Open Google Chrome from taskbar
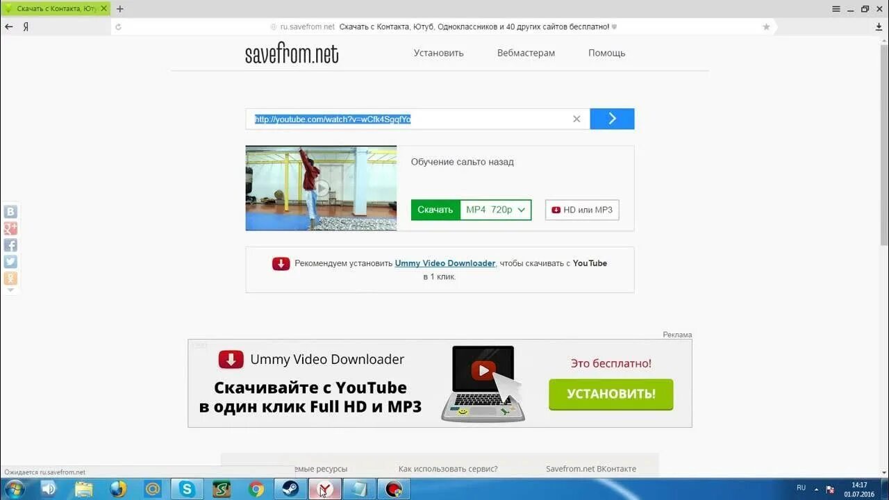 click(x=256, y=489)
